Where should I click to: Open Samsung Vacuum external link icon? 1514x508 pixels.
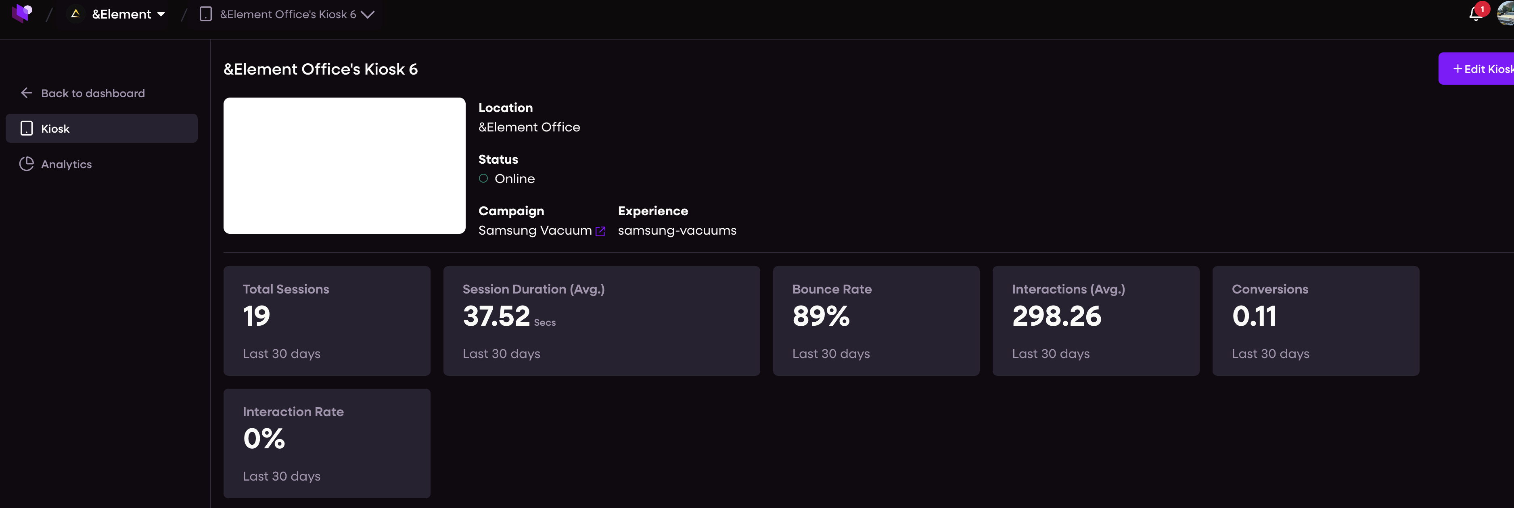[600, 231]
